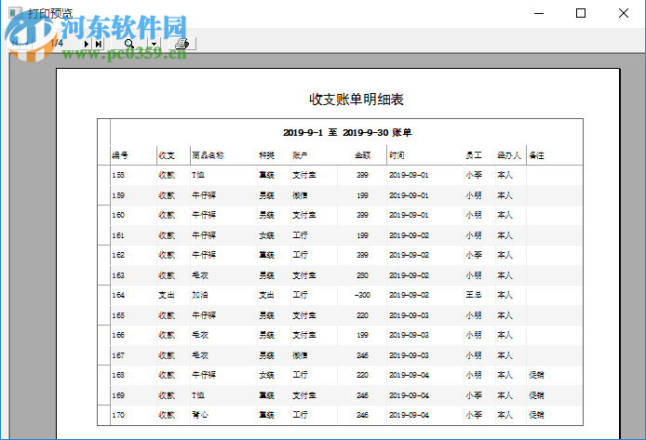Image resolution: width=646 pixels, height=440 pixels.
Task: Click record number 169
Action: [x=118, y=395]
